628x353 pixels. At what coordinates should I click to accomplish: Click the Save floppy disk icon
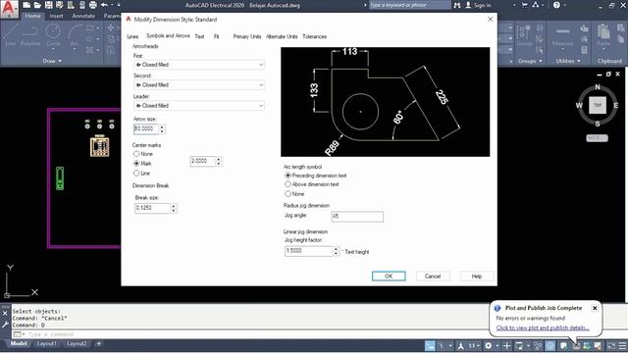(48, 5)
